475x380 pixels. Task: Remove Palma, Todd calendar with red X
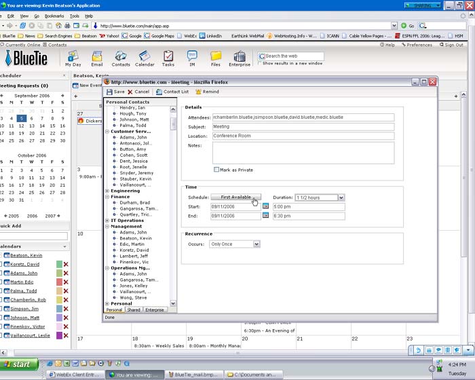pos(66,291)
